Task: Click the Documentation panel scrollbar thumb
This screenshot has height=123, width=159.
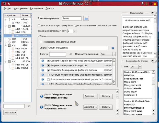Action: [x=155, y=21]
